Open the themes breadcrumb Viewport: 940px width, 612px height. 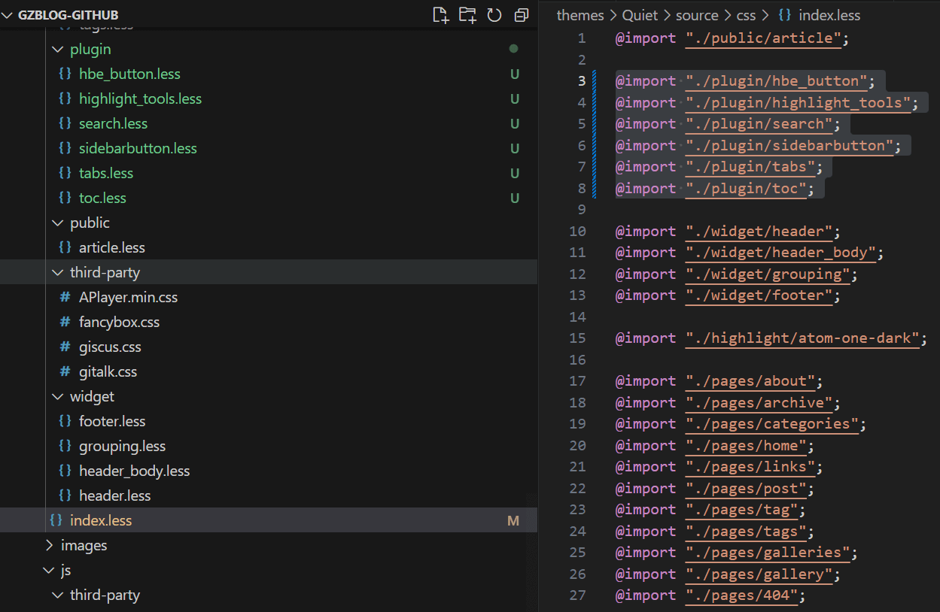point(580,15)
